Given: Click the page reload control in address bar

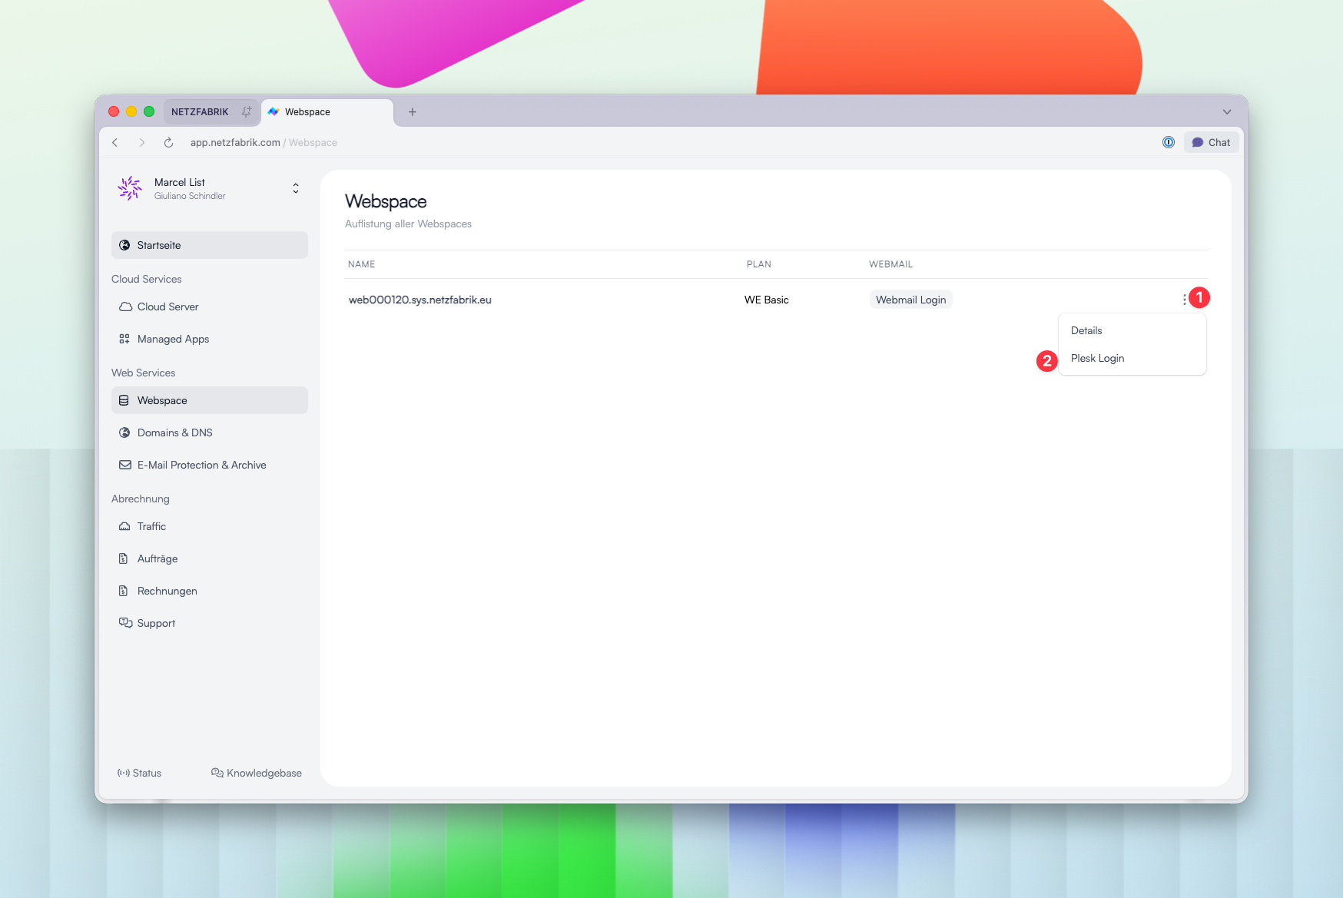Looking at the screenshot, I should point(168,142).
